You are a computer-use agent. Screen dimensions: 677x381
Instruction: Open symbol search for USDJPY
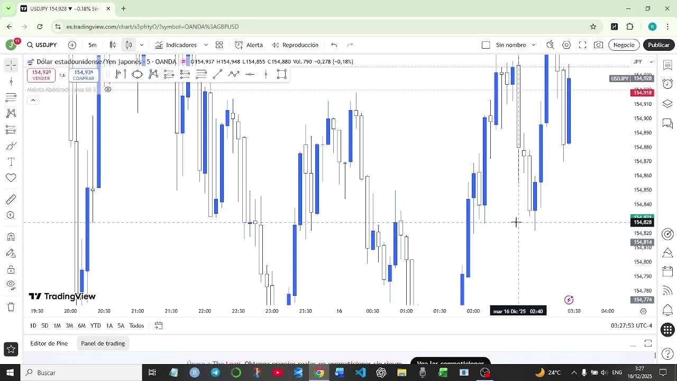coord(42,45)
